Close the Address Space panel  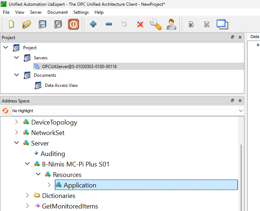click(240, 101)
